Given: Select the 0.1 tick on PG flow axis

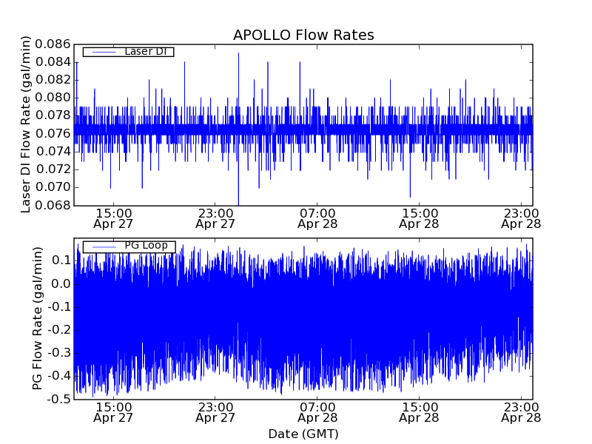Looking at the screenshot, I should click(x=61, y=260).
